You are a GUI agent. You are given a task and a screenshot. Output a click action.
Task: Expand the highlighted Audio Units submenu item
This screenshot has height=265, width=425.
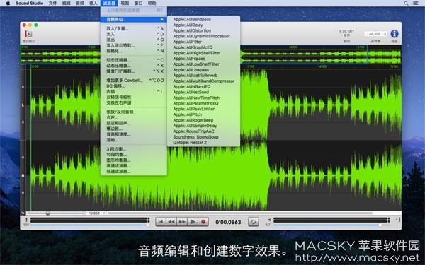click(134, 20)
